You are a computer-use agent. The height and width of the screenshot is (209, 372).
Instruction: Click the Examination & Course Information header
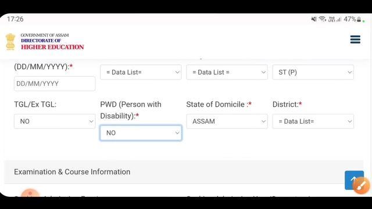click(72, 172)
